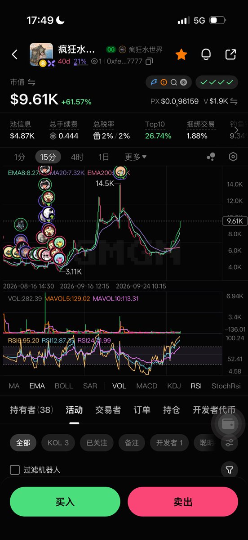248x540 pixels.
Task: Toggle the VOL indicator
Action: [119, 386]
